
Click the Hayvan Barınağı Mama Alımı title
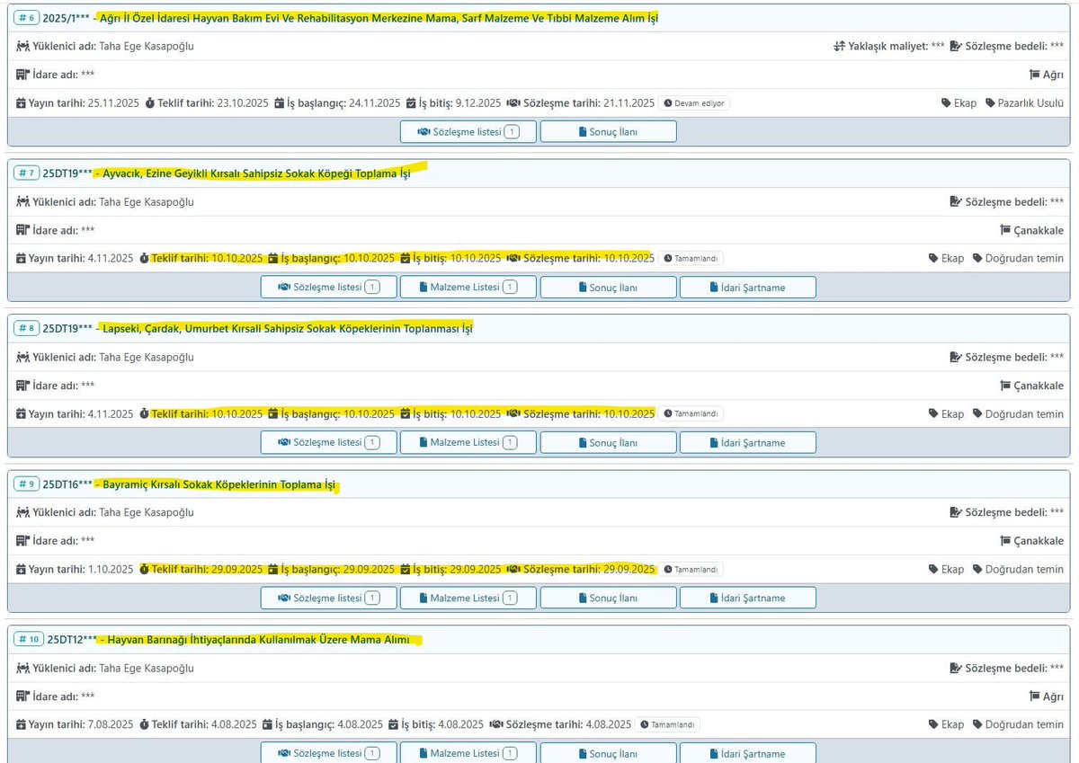point(258,640)
